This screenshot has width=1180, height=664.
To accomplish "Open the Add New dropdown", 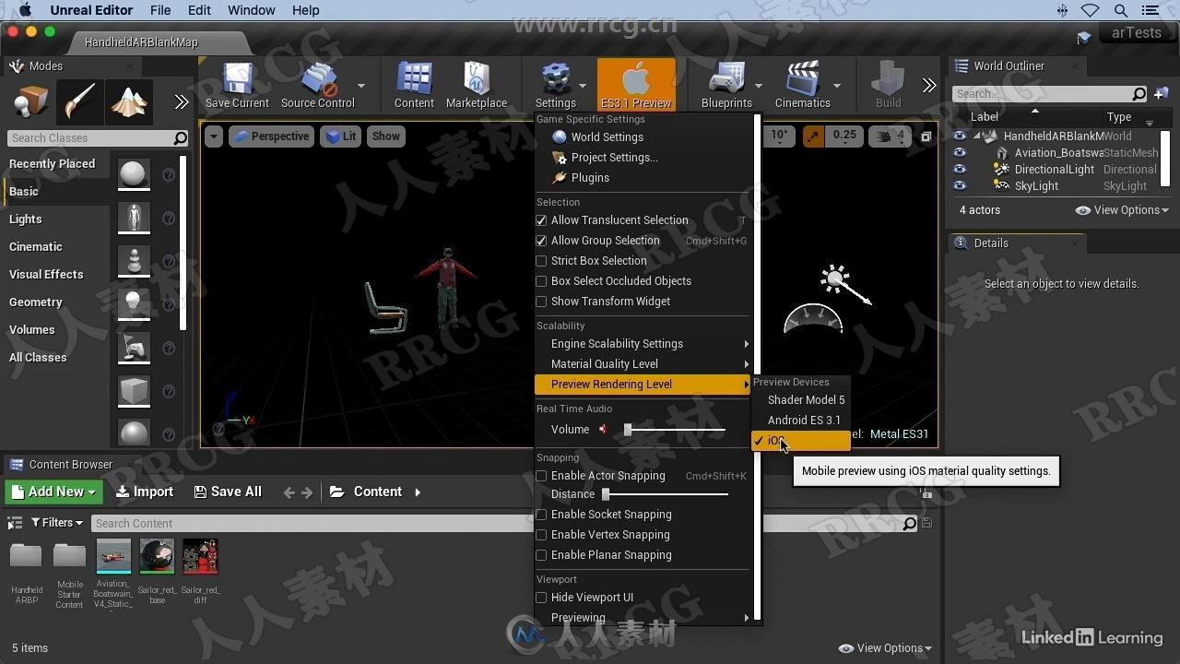I will pos(53,492).
